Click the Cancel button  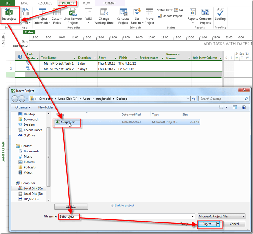(x=234, y=224)
